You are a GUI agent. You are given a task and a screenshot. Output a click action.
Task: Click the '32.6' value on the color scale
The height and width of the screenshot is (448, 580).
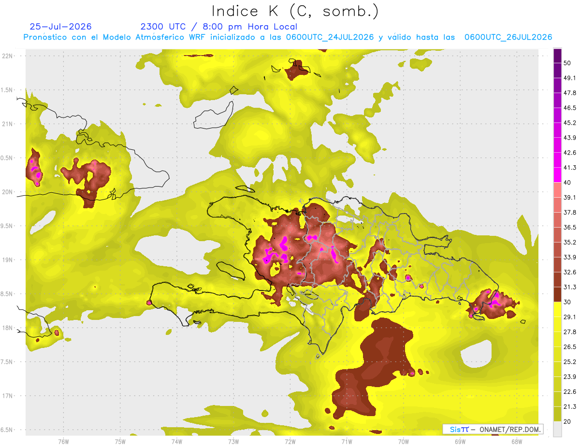569,272
